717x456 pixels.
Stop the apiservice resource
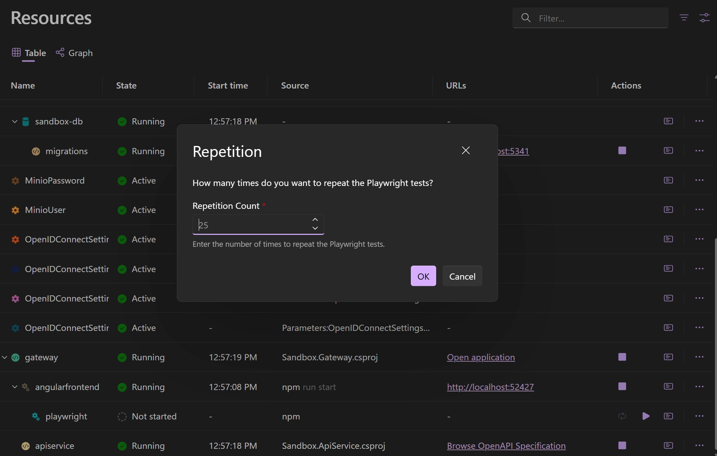(622, 445)
